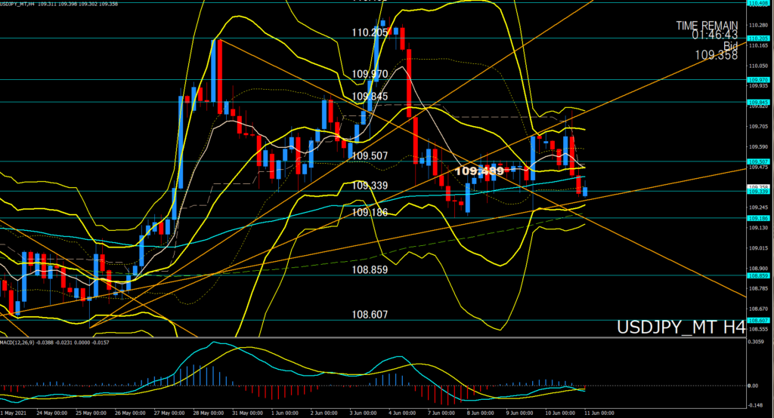Click the USDJPY_MT,H4 symbol header text
The height and width of the screenshot is (418, 774).
(x=17, y=4)
